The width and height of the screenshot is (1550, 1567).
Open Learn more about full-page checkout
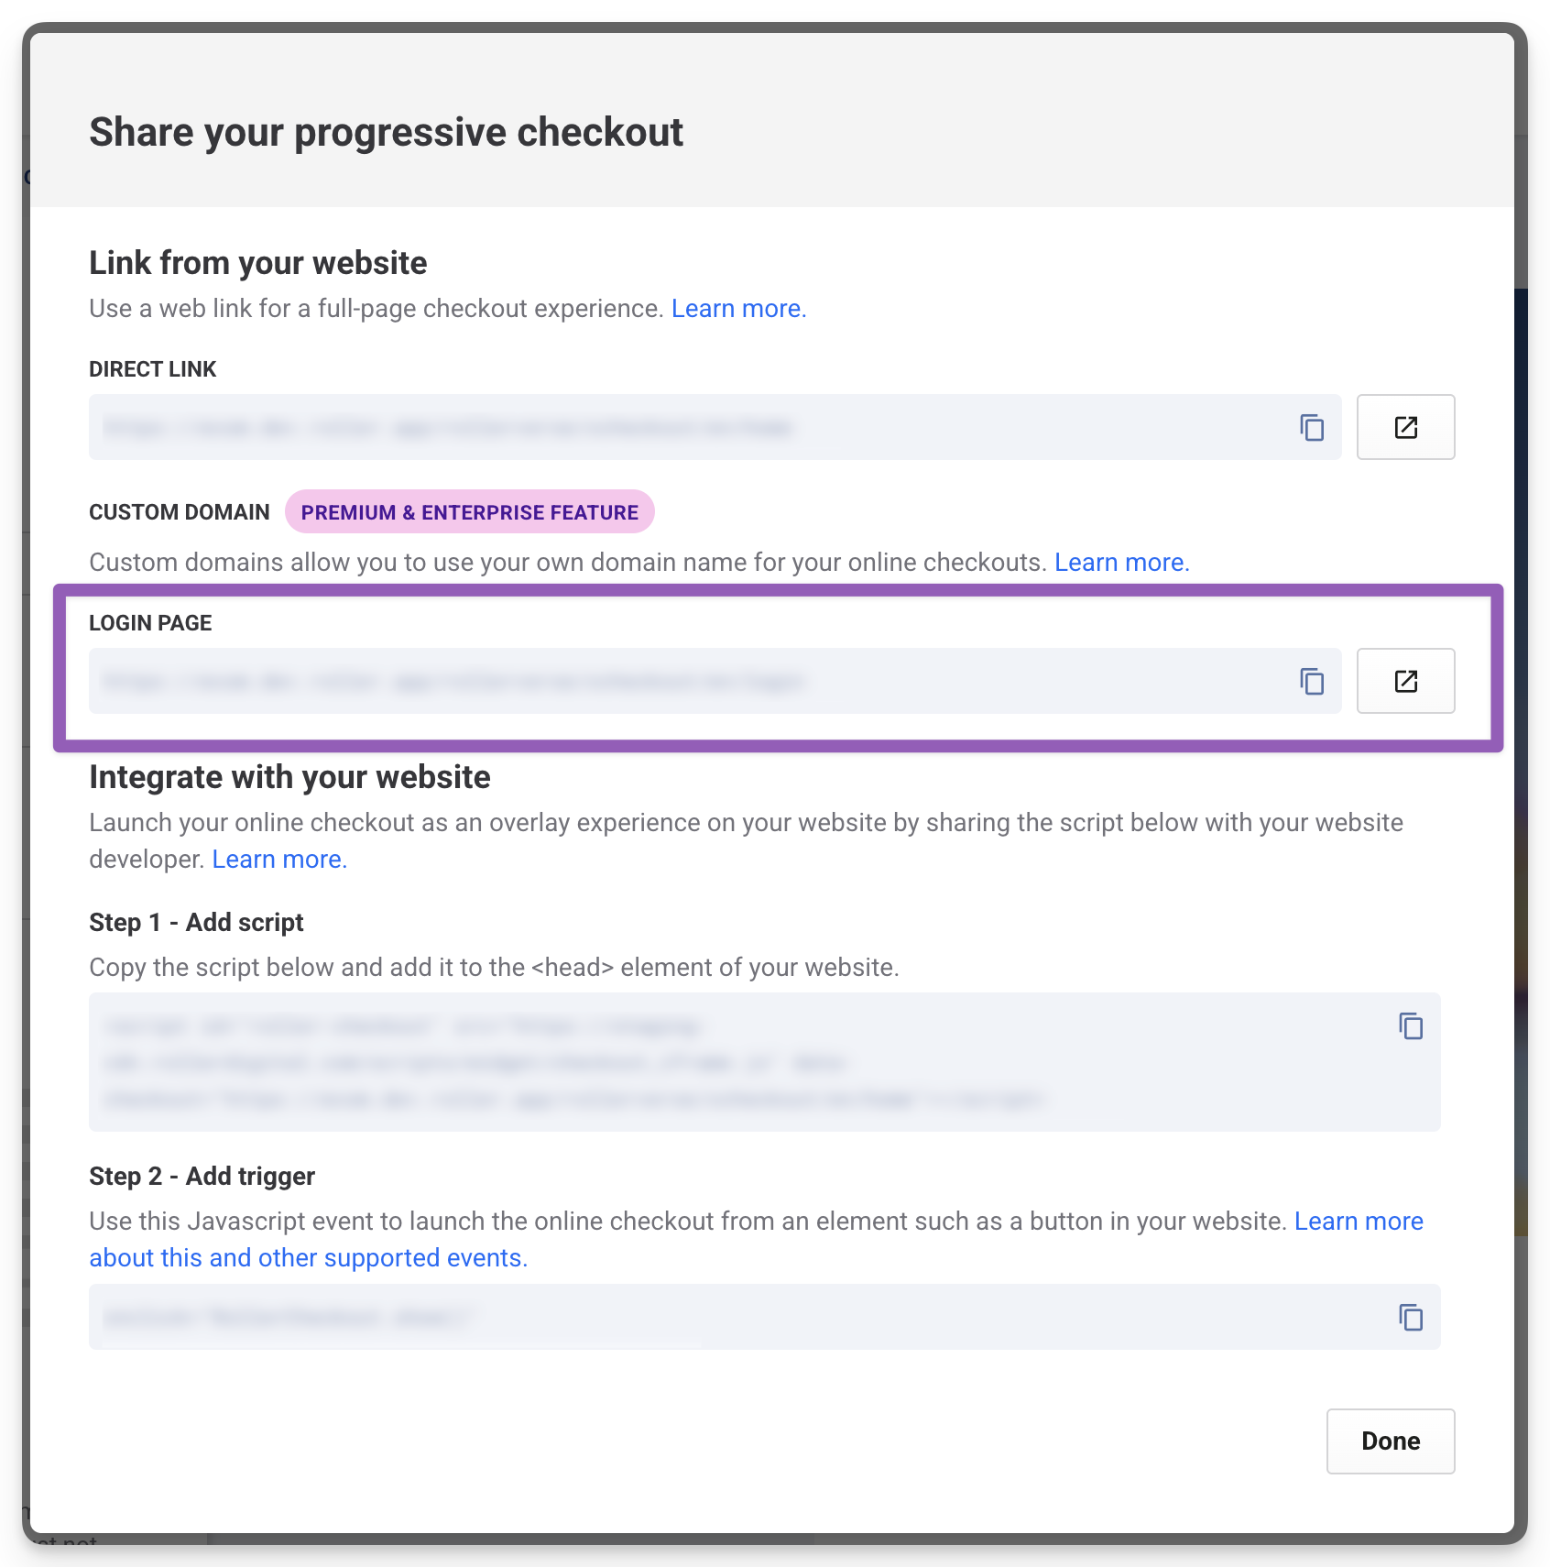738,309
